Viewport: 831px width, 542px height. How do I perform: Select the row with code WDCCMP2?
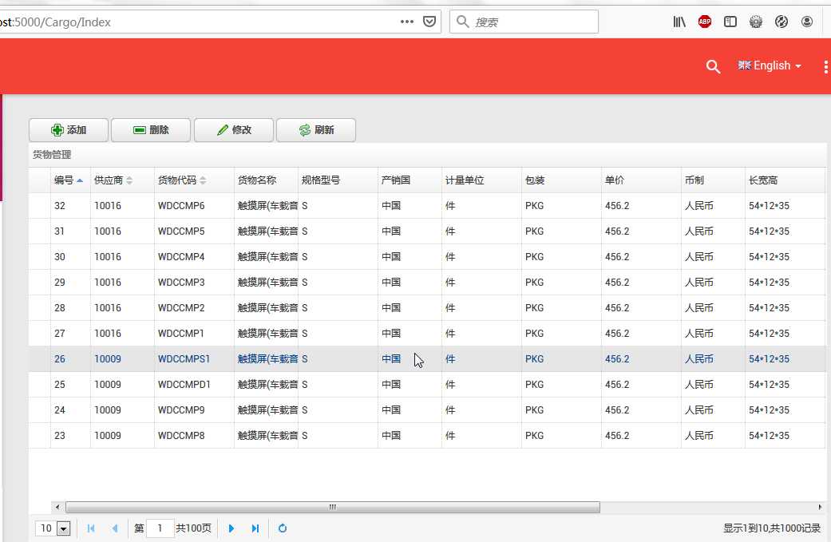tap(427, 308)
